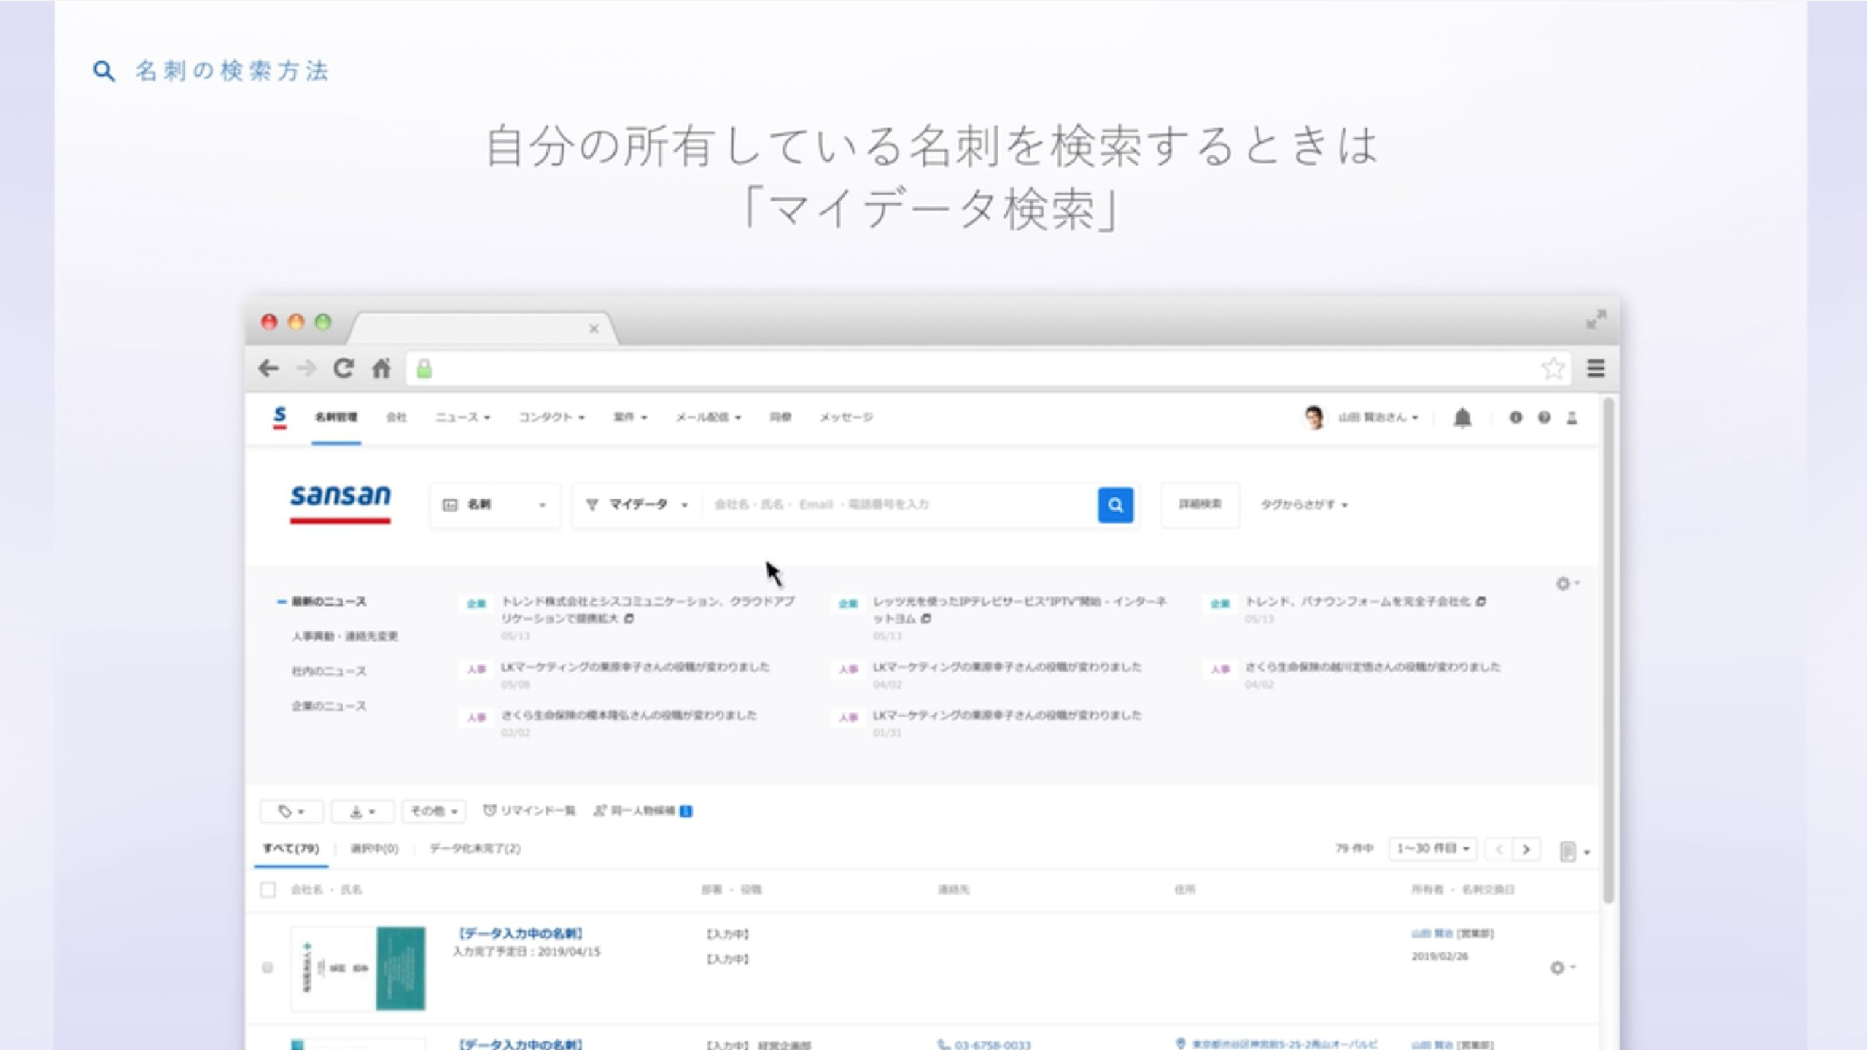Open the ニュース nav menu
Image resolution: width=1867 pixels, height=1050 pixels.
click(462, 418)
